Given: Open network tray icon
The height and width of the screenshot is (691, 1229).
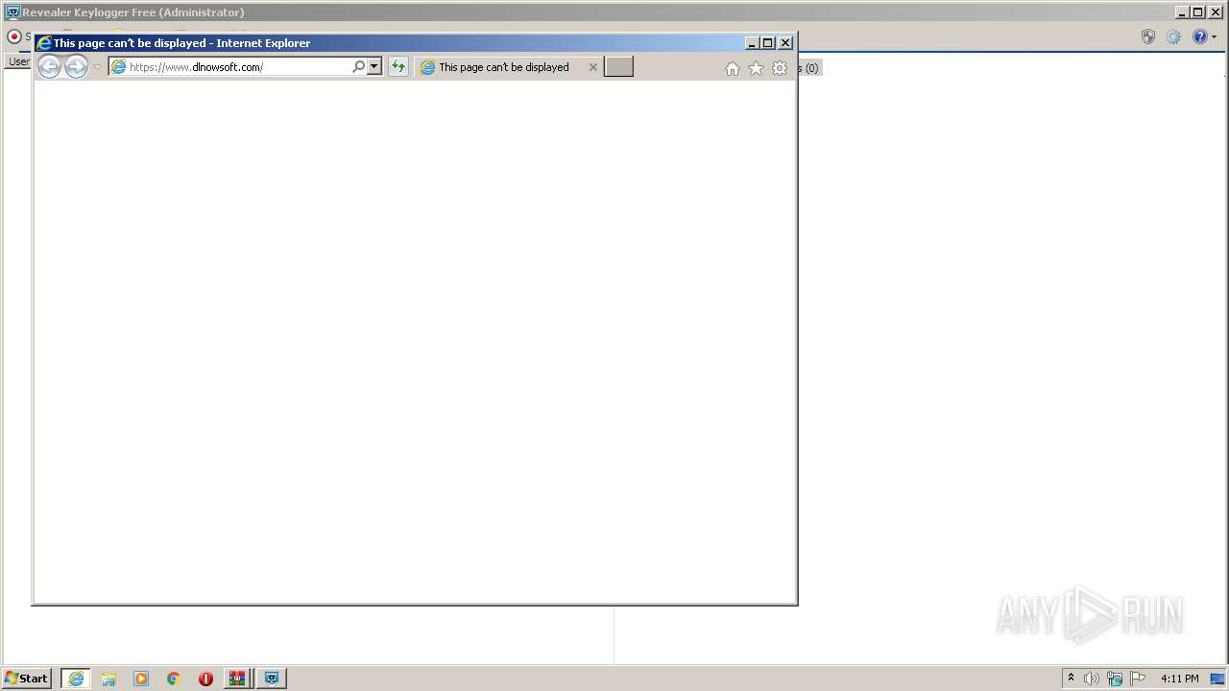Looking at the screenshot, I should coord(1115,679).
